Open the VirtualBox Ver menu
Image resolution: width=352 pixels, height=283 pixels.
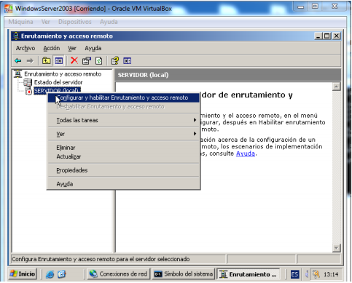click(46, 22)
